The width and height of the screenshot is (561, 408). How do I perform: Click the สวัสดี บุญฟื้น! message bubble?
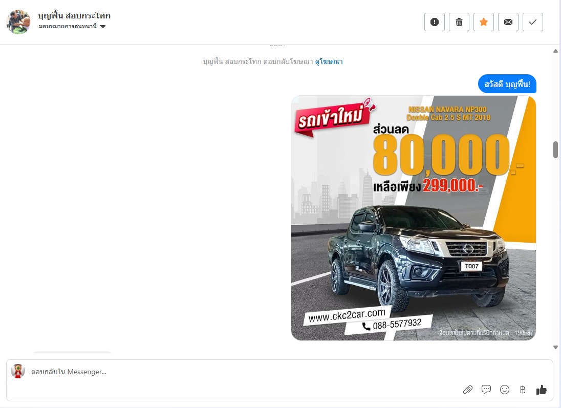(507, 84)
